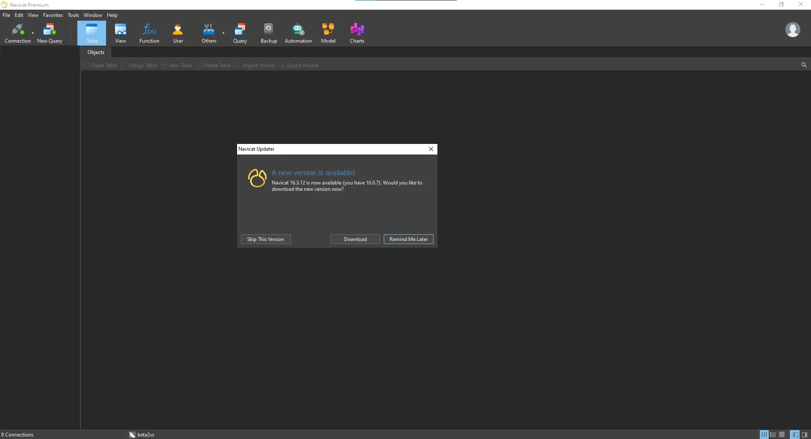
Task: Open the Model toolbar item
Action: point(328,33)
